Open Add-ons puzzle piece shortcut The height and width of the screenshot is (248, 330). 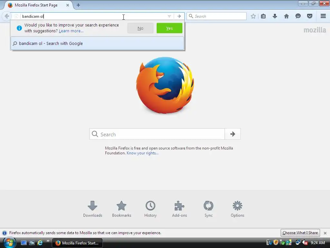pos(180,209)
